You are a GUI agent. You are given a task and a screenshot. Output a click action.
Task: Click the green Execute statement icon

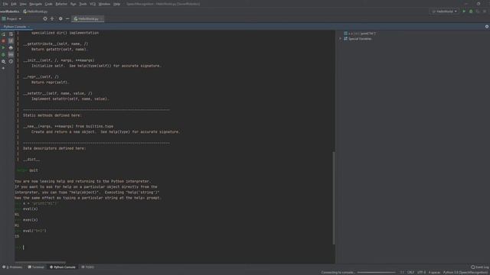3,47
